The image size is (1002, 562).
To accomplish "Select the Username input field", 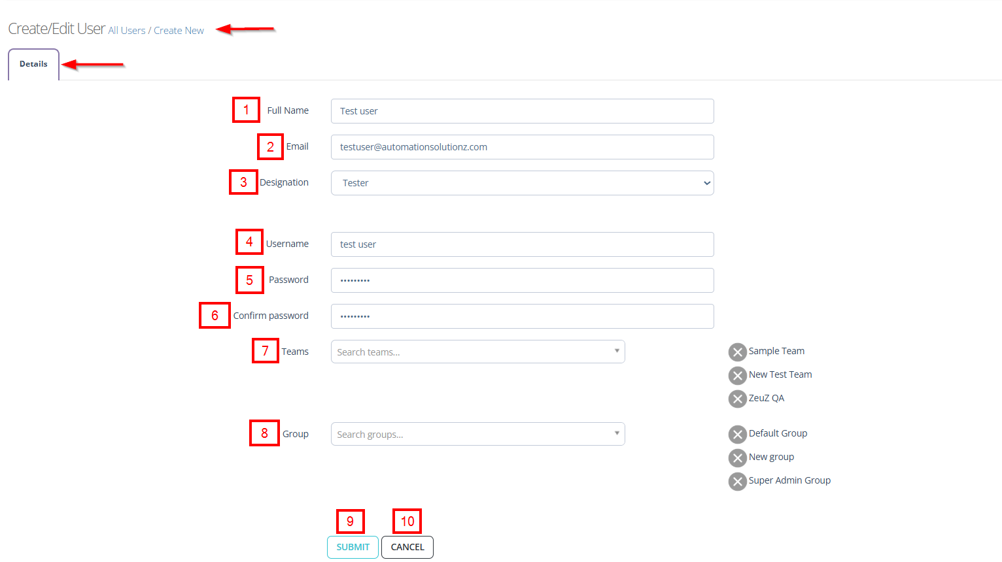I will point(522,244).
